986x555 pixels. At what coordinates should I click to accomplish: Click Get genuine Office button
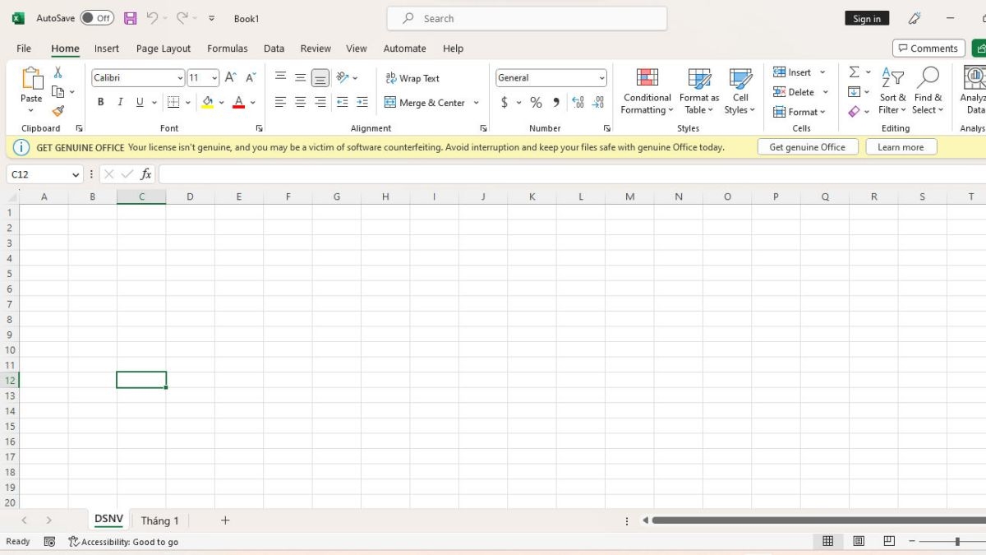pyautogui.click(x=807, y=147)
